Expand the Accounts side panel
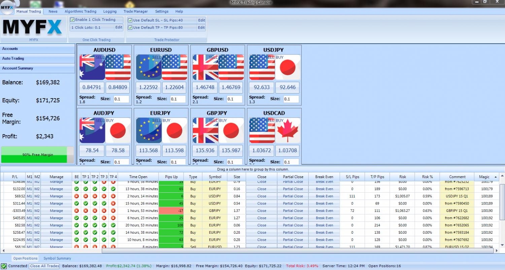The image size is (505, 270). [x=37, y=49]
